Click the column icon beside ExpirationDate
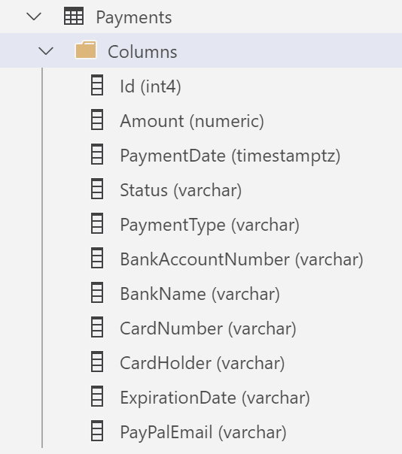This screenshot has width=402, height=454. click(x=97, y=396)
